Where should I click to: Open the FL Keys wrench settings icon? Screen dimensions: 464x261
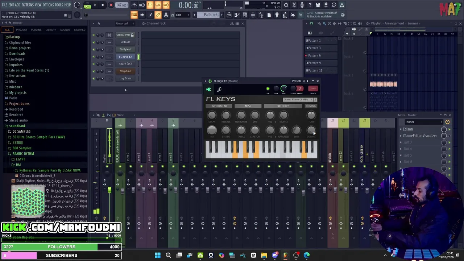pos(219,90)
